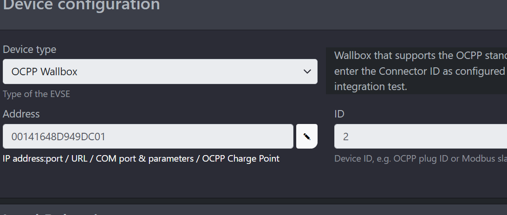Screen dimensions: 507x215
Task: Open the Device type dropdown showing OCPP Wallbox
Action: click(160, 72)
